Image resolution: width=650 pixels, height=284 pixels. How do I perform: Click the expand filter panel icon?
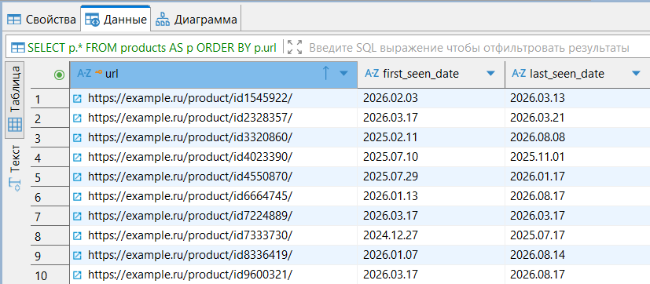click(295, 47)
